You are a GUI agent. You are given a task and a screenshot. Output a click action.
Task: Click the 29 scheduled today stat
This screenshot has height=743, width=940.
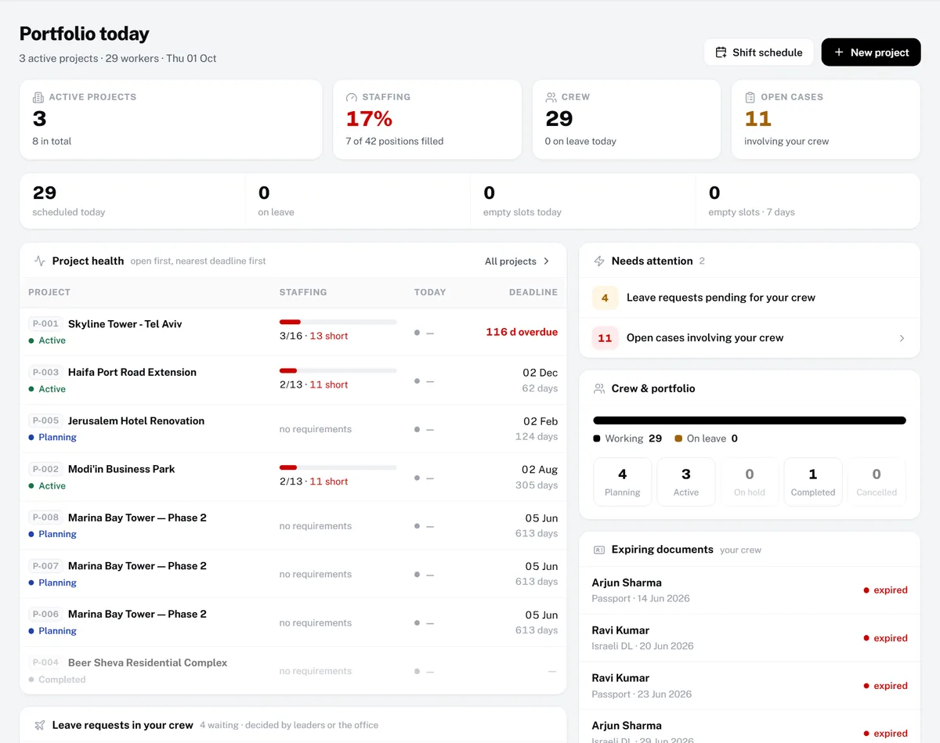pos(132,201)
